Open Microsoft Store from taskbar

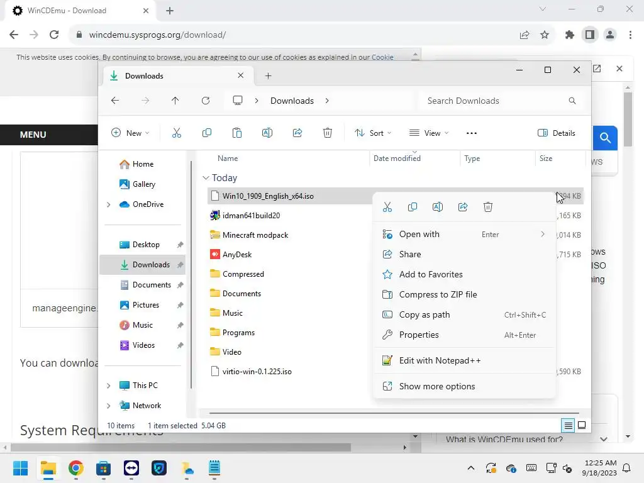[x=104, y=468]
